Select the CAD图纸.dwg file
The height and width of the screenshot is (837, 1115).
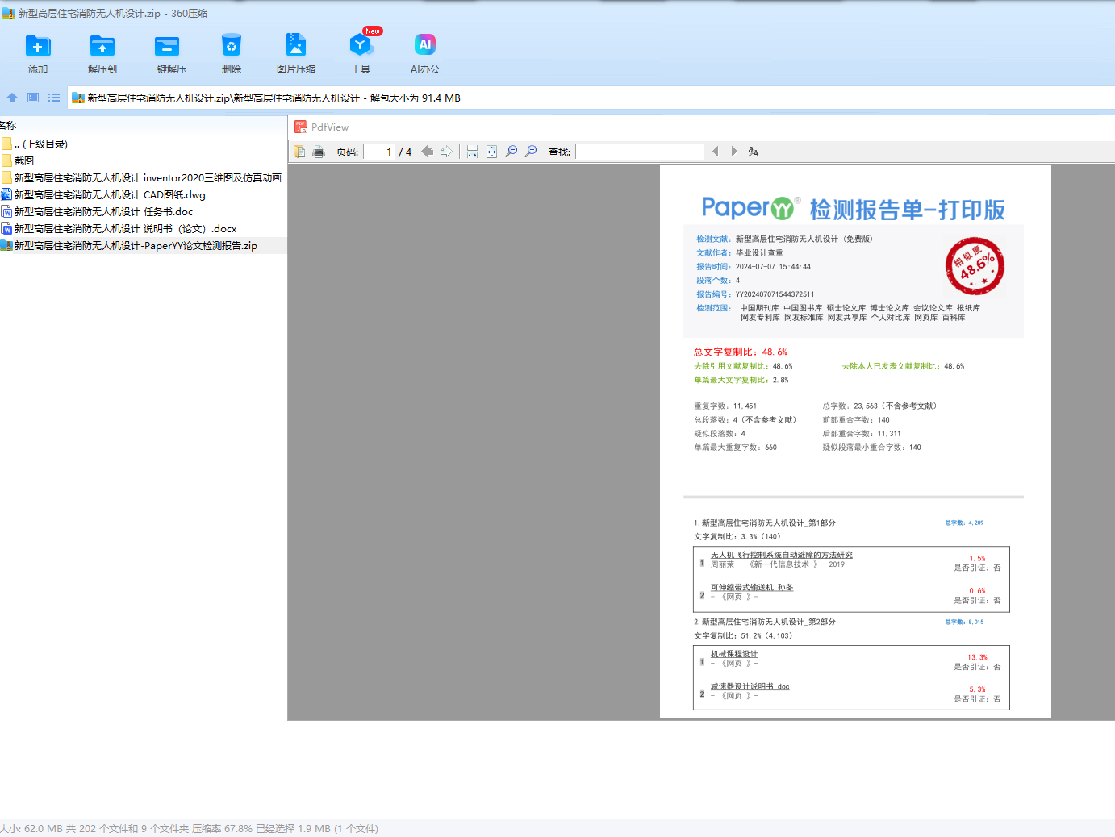103,195
